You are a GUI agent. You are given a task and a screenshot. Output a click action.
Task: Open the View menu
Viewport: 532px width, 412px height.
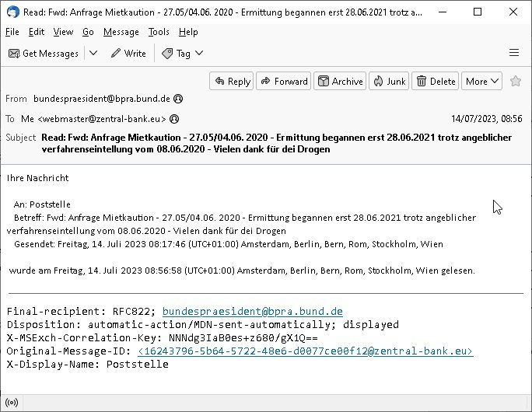(63, 32)
